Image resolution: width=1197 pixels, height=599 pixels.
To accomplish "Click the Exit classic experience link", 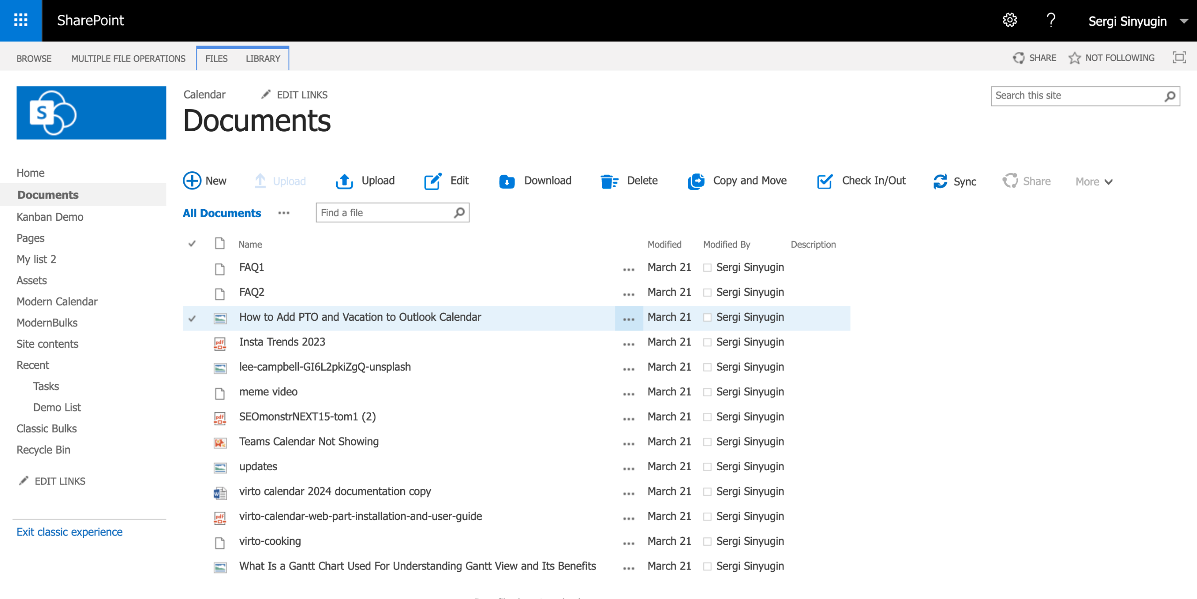I will point(69,532).
